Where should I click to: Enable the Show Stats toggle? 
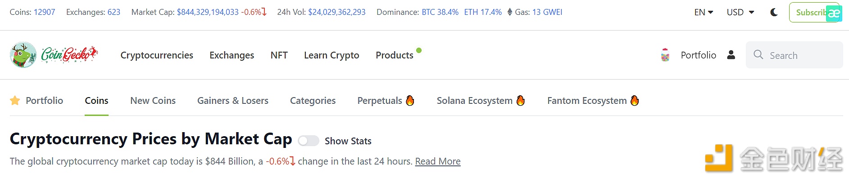pyautogui.click(x=309, y=141)
